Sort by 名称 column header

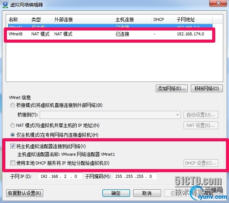pos(18,19)
